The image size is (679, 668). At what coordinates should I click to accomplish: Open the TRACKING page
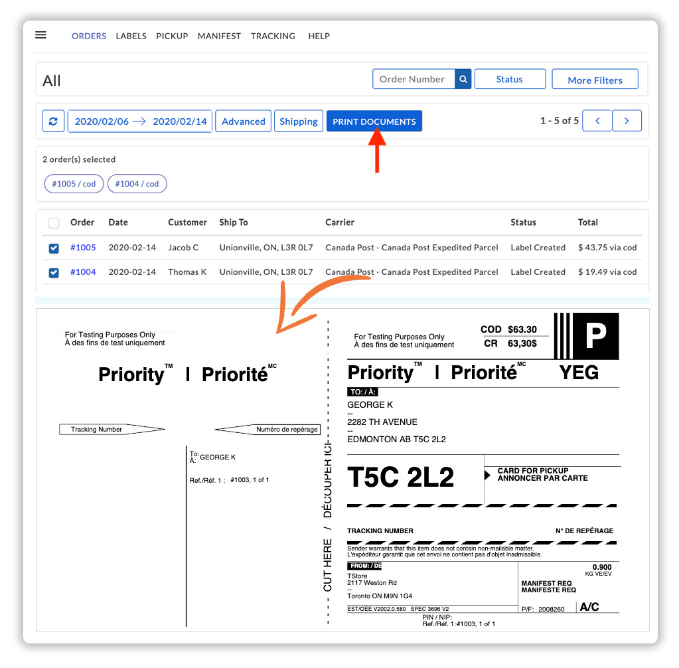273,37
